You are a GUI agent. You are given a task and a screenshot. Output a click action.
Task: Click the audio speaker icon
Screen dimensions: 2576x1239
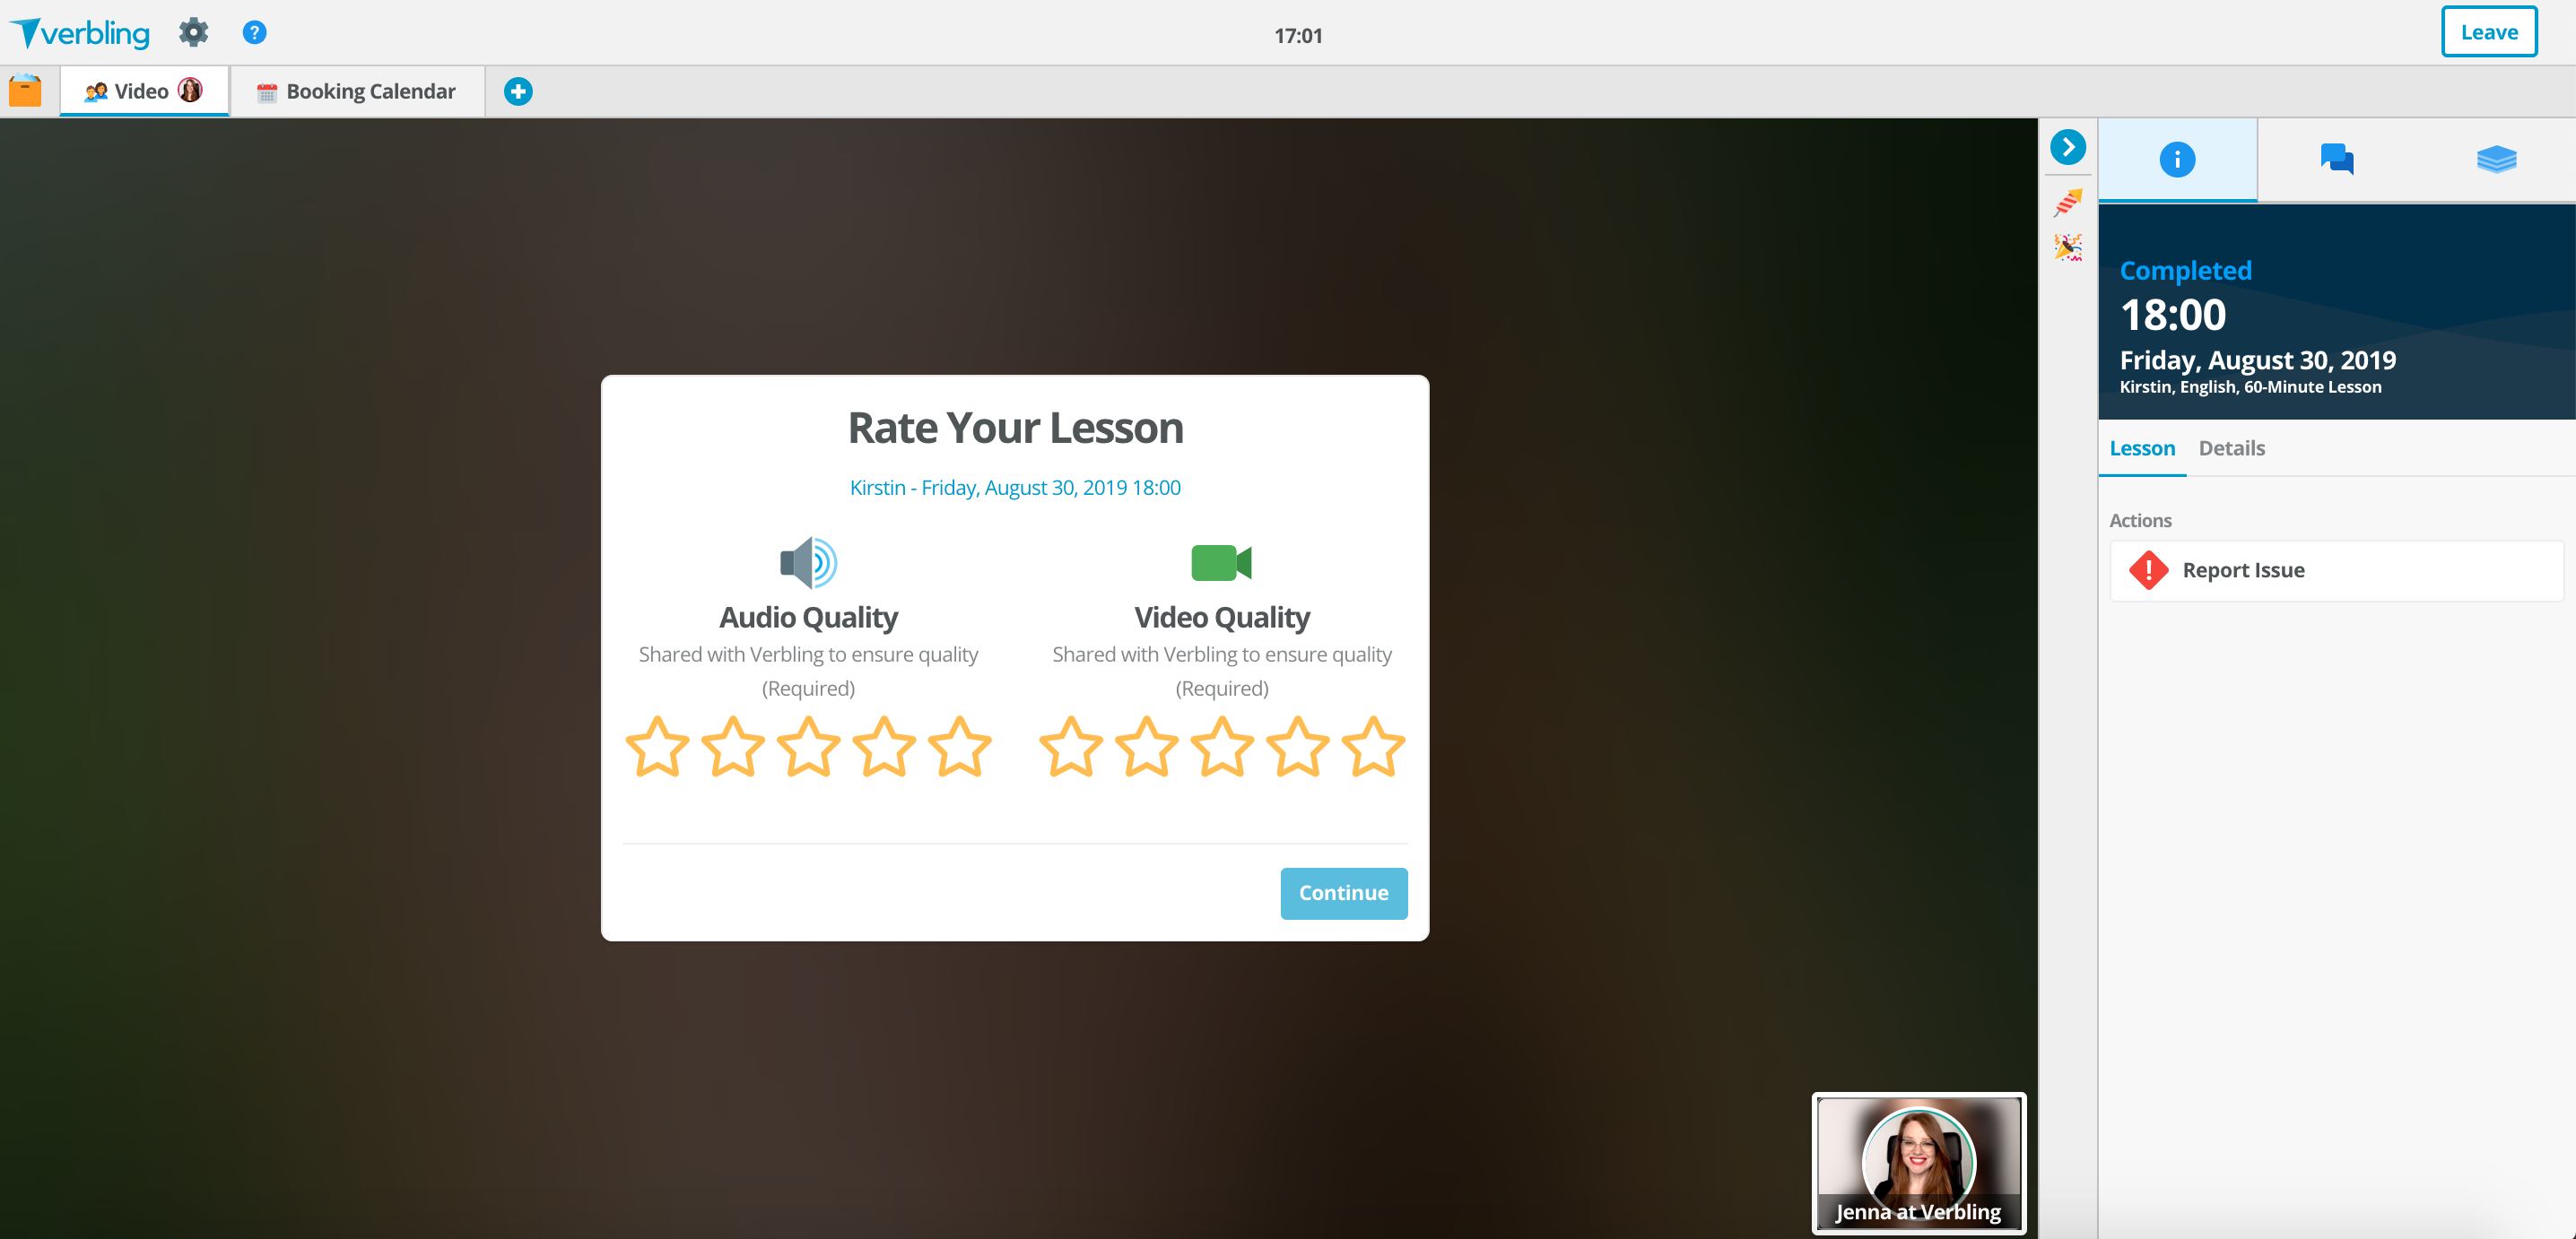808,562
